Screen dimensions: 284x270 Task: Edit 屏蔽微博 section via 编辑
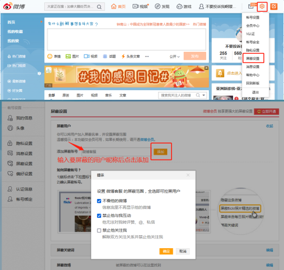(270, 265)
